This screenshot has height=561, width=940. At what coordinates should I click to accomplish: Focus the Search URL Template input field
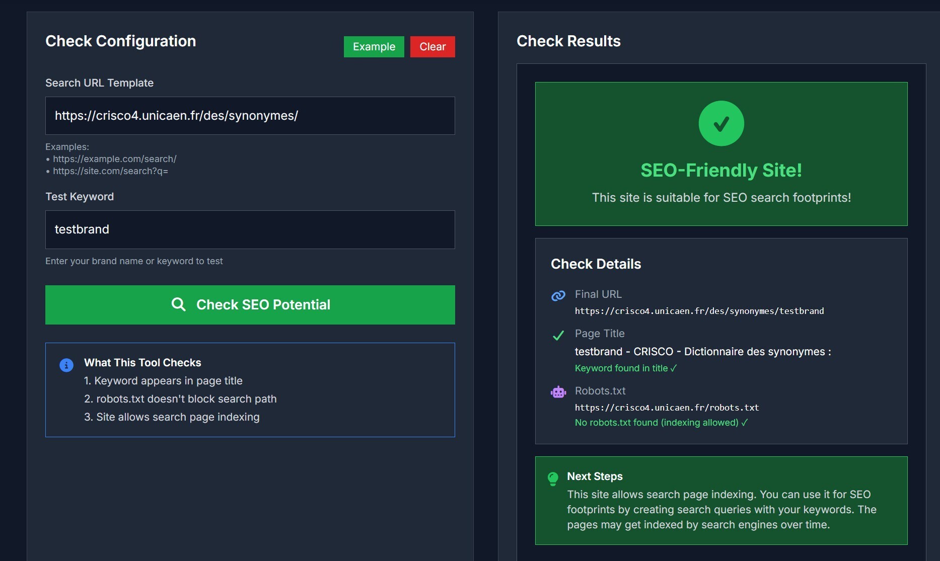[x=250, y=116]
